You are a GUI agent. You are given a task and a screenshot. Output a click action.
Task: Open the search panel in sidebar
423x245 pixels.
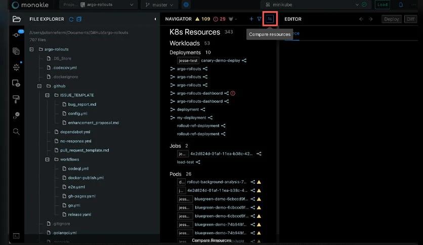coord(16,132)
